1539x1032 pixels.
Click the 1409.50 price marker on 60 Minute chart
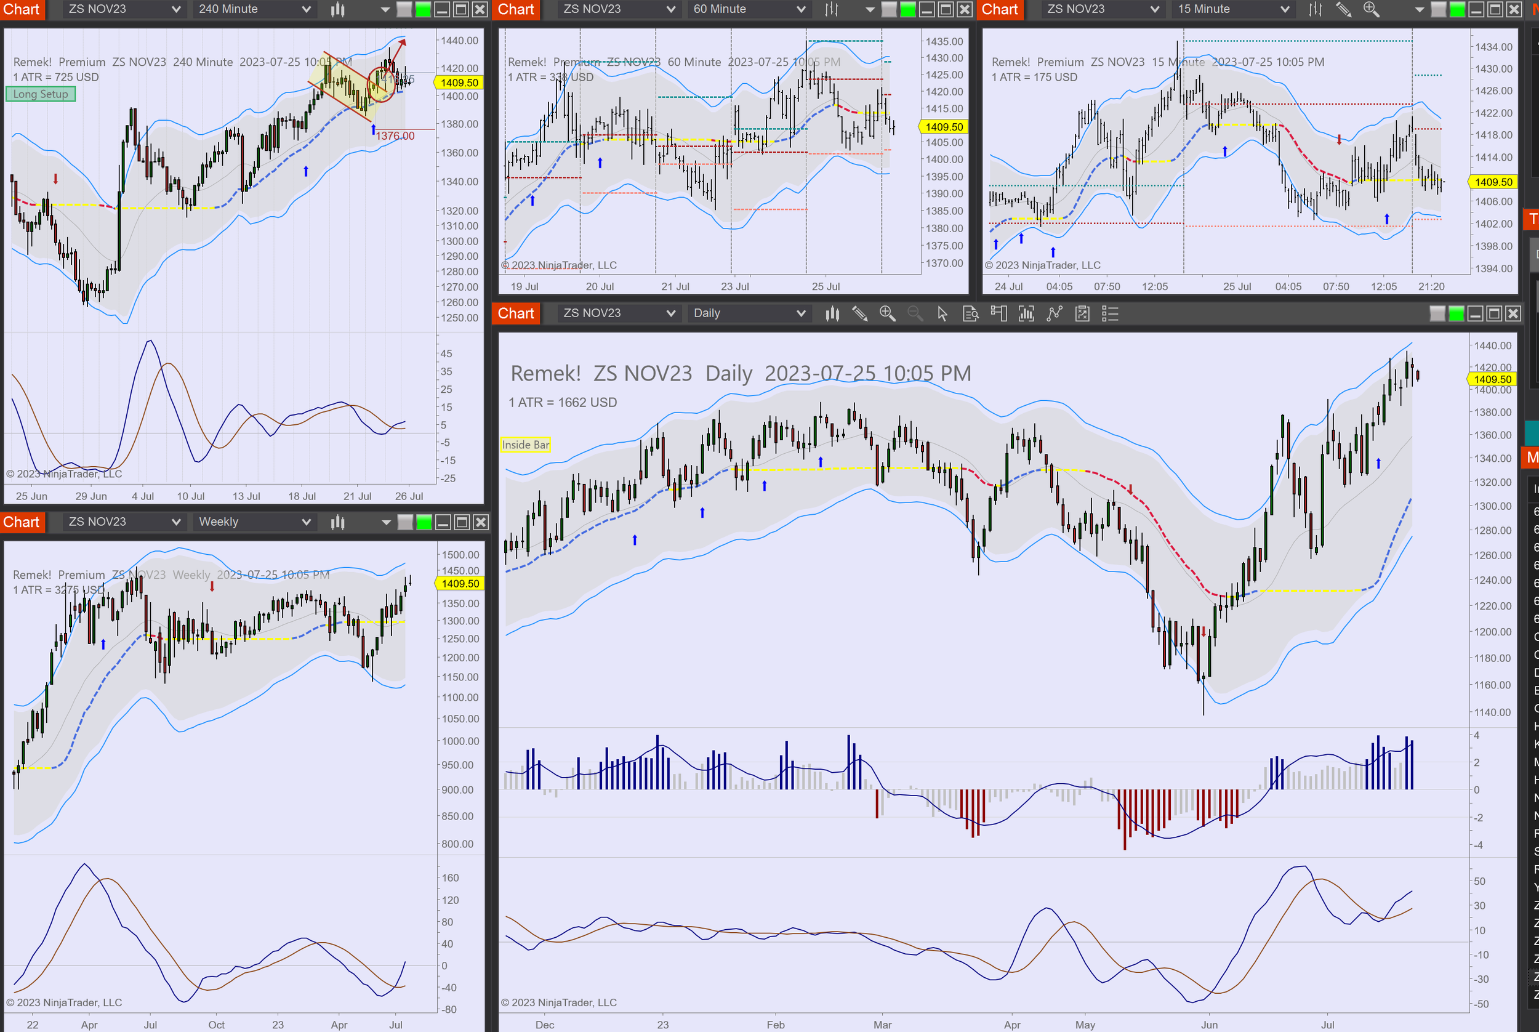(x=944, y=127)
